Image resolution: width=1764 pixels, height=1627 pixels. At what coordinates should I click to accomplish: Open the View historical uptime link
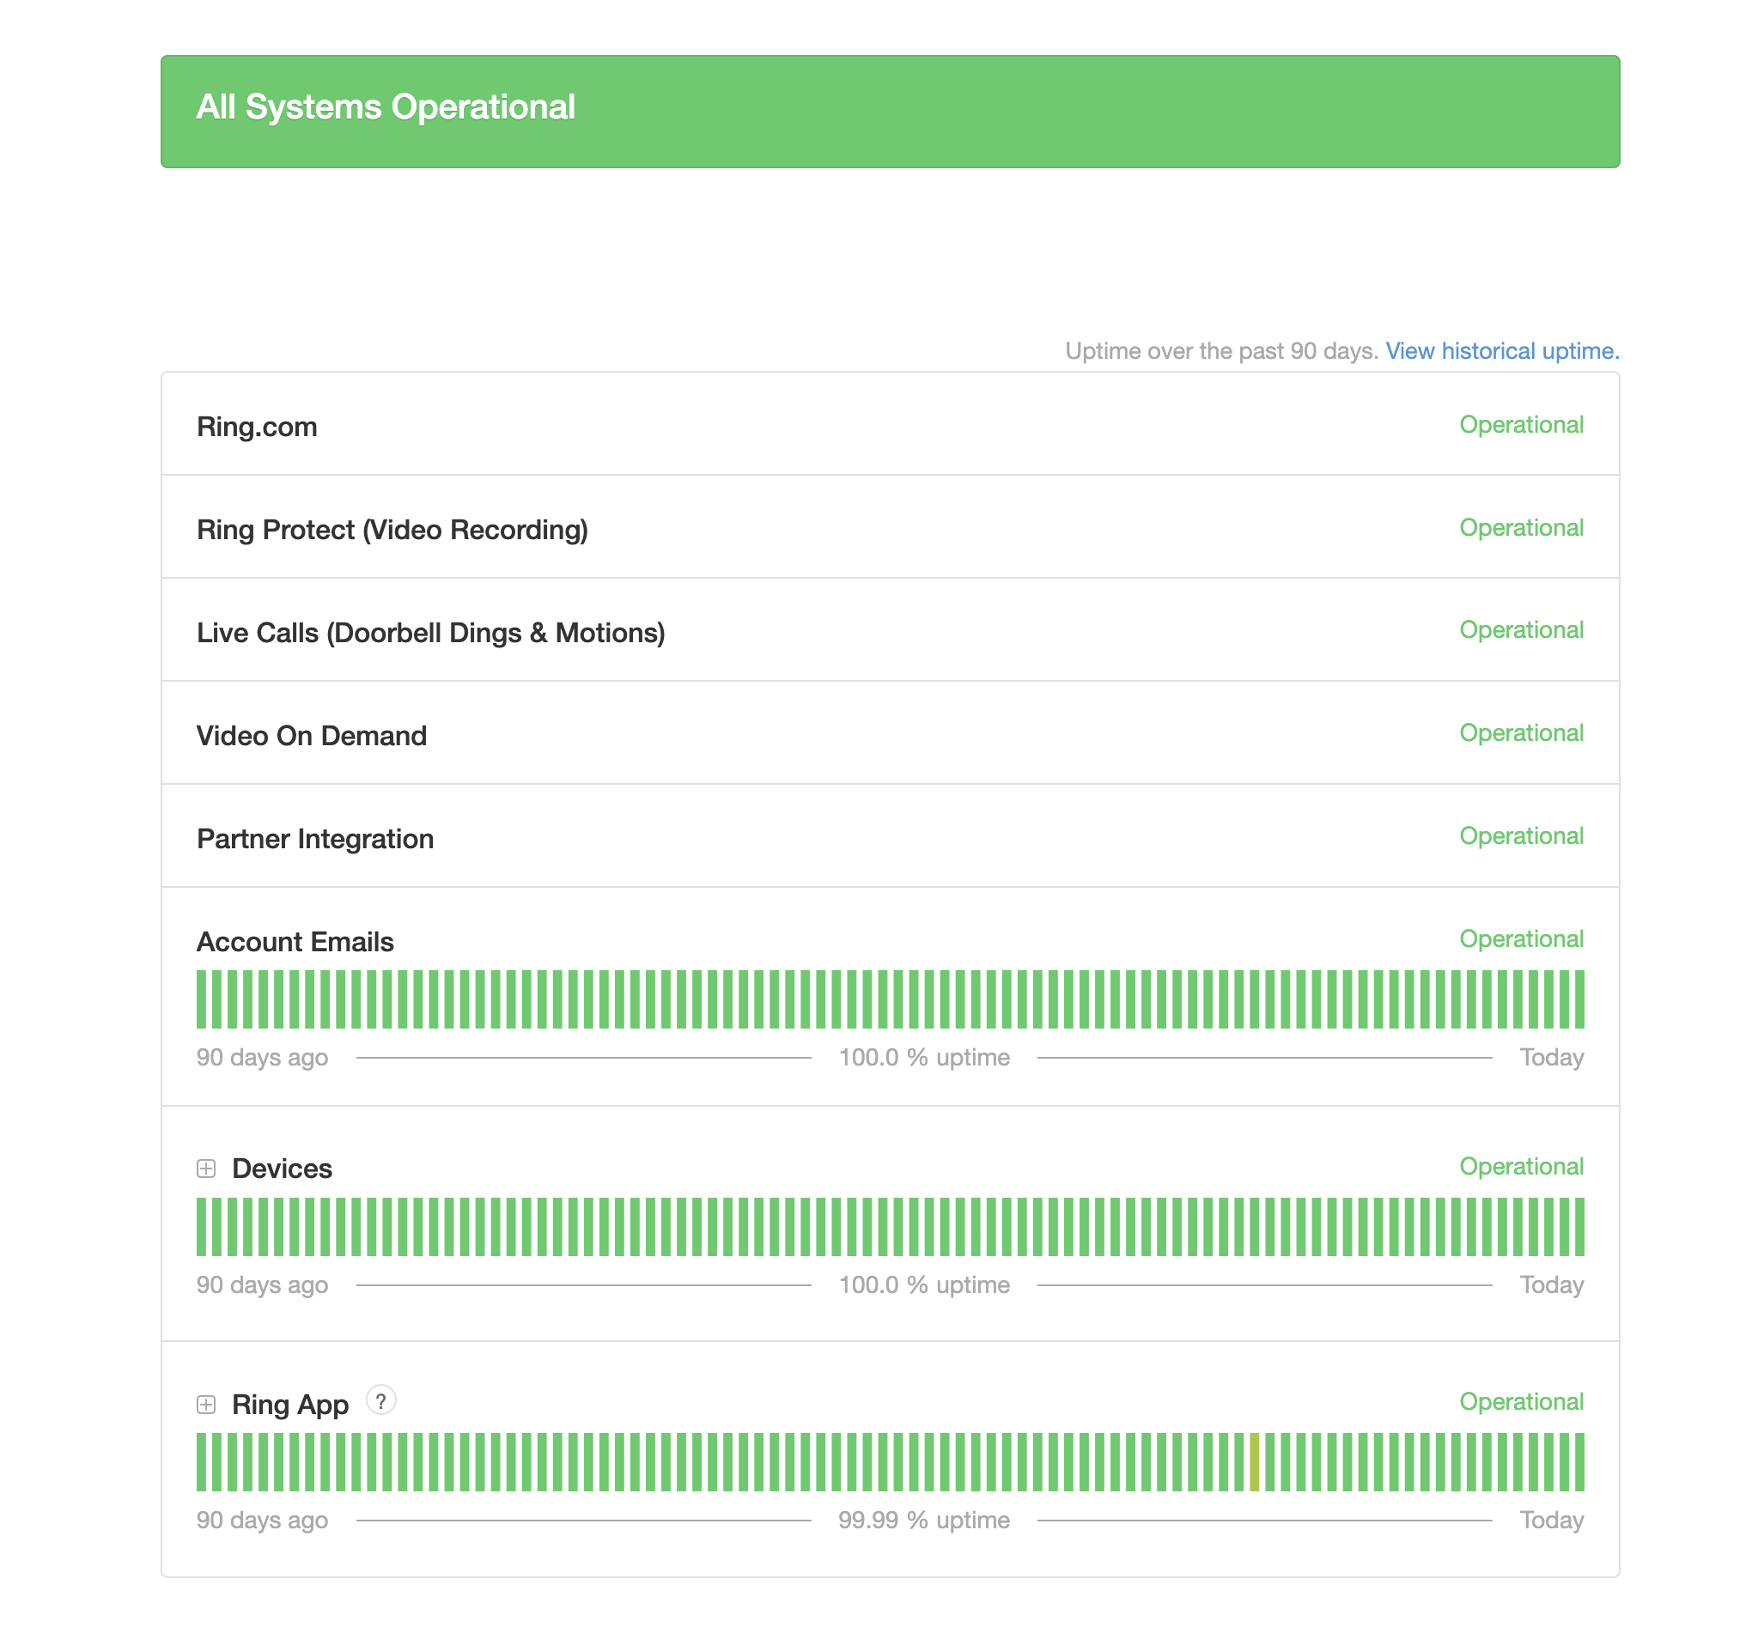1501,351
